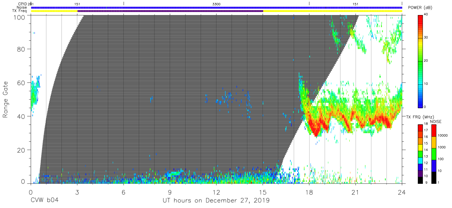
Task: Click the rightmost CPID value 151
Action: click(355, 4)
